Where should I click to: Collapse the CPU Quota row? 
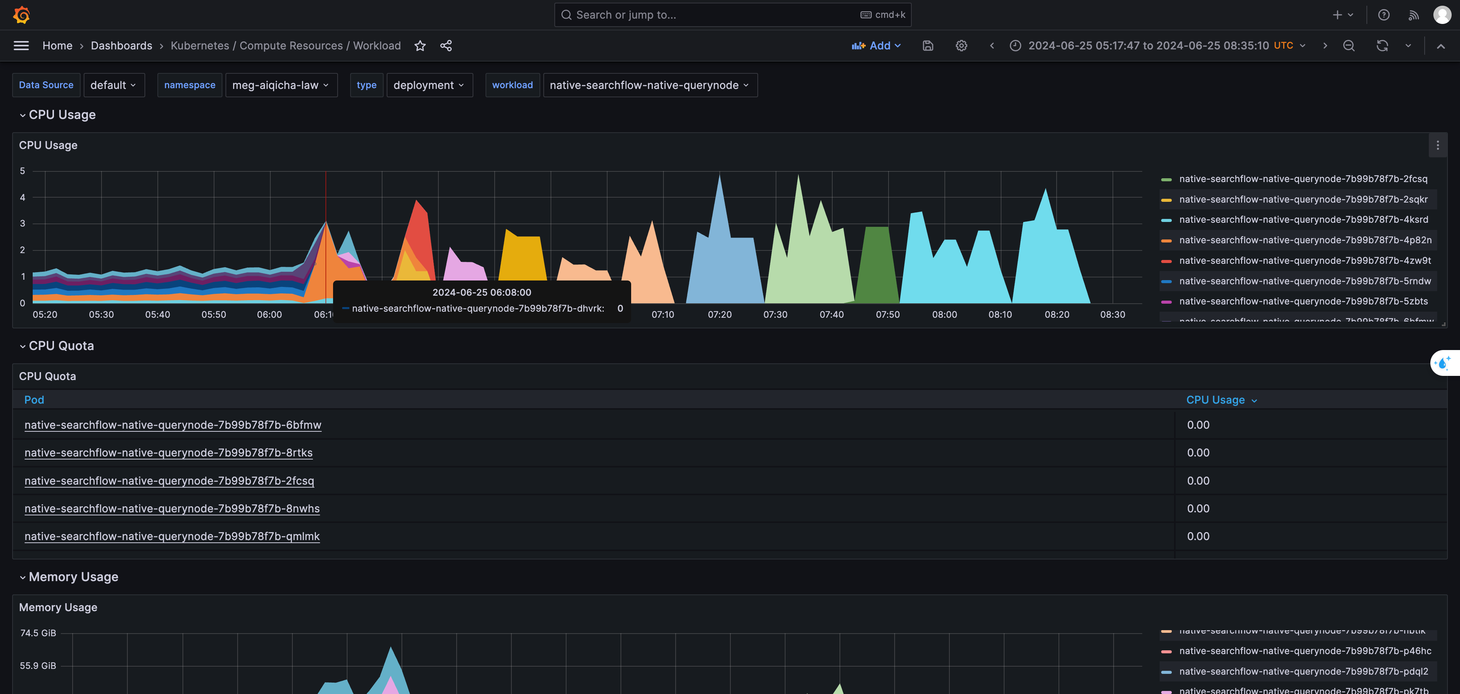coord(23,345)
